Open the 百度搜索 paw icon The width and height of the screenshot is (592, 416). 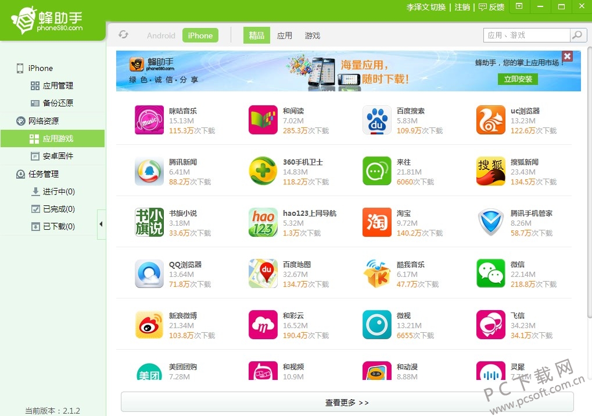coord(377,120)
